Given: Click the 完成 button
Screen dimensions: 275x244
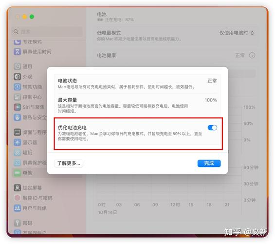Looking at the screenshot, I should coord(209,163).
